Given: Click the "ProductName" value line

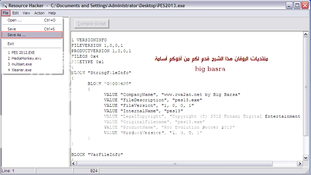Looking at the screenshot, I should pyautogui.click(x=169, y=127).
